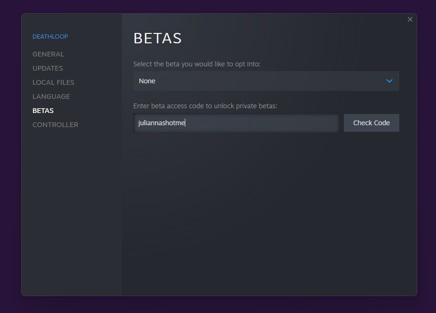Viewport: 436px width, 313px height.
Task: Focus the beta access code field
Action: pos(235,123)
